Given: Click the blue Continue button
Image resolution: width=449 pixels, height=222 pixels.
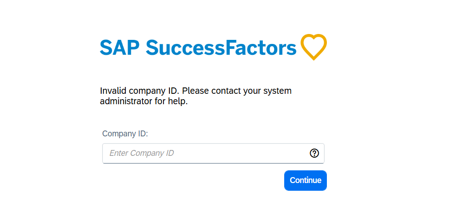Looking at the screenshot, I should (306, 180).
